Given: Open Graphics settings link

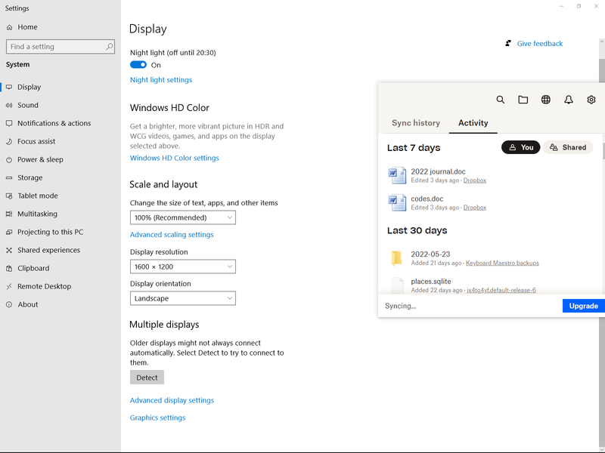Looking at the screenshot, I should pyautogui.click(x=157, y=418).
